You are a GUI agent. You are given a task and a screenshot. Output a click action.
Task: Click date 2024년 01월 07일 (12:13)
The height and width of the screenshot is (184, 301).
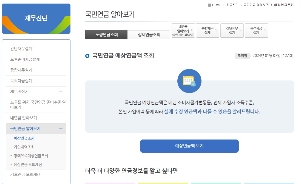click(273, 56)
